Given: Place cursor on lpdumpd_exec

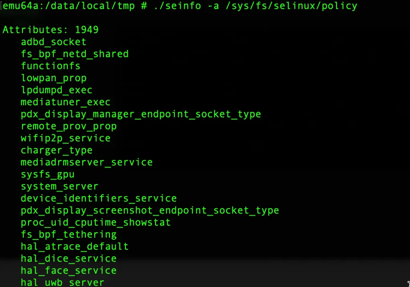Looking at the screenshot, I should click(x=56, y=90).
